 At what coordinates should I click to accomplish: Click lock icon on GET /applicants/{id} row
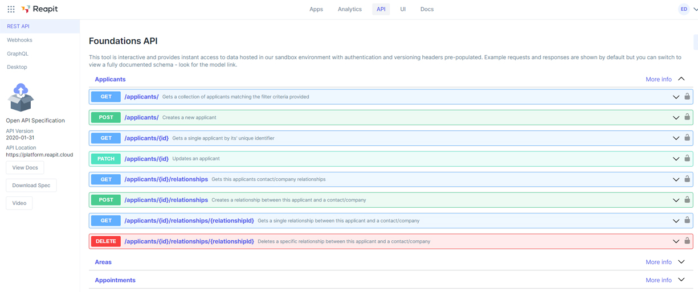coord(687,138)
